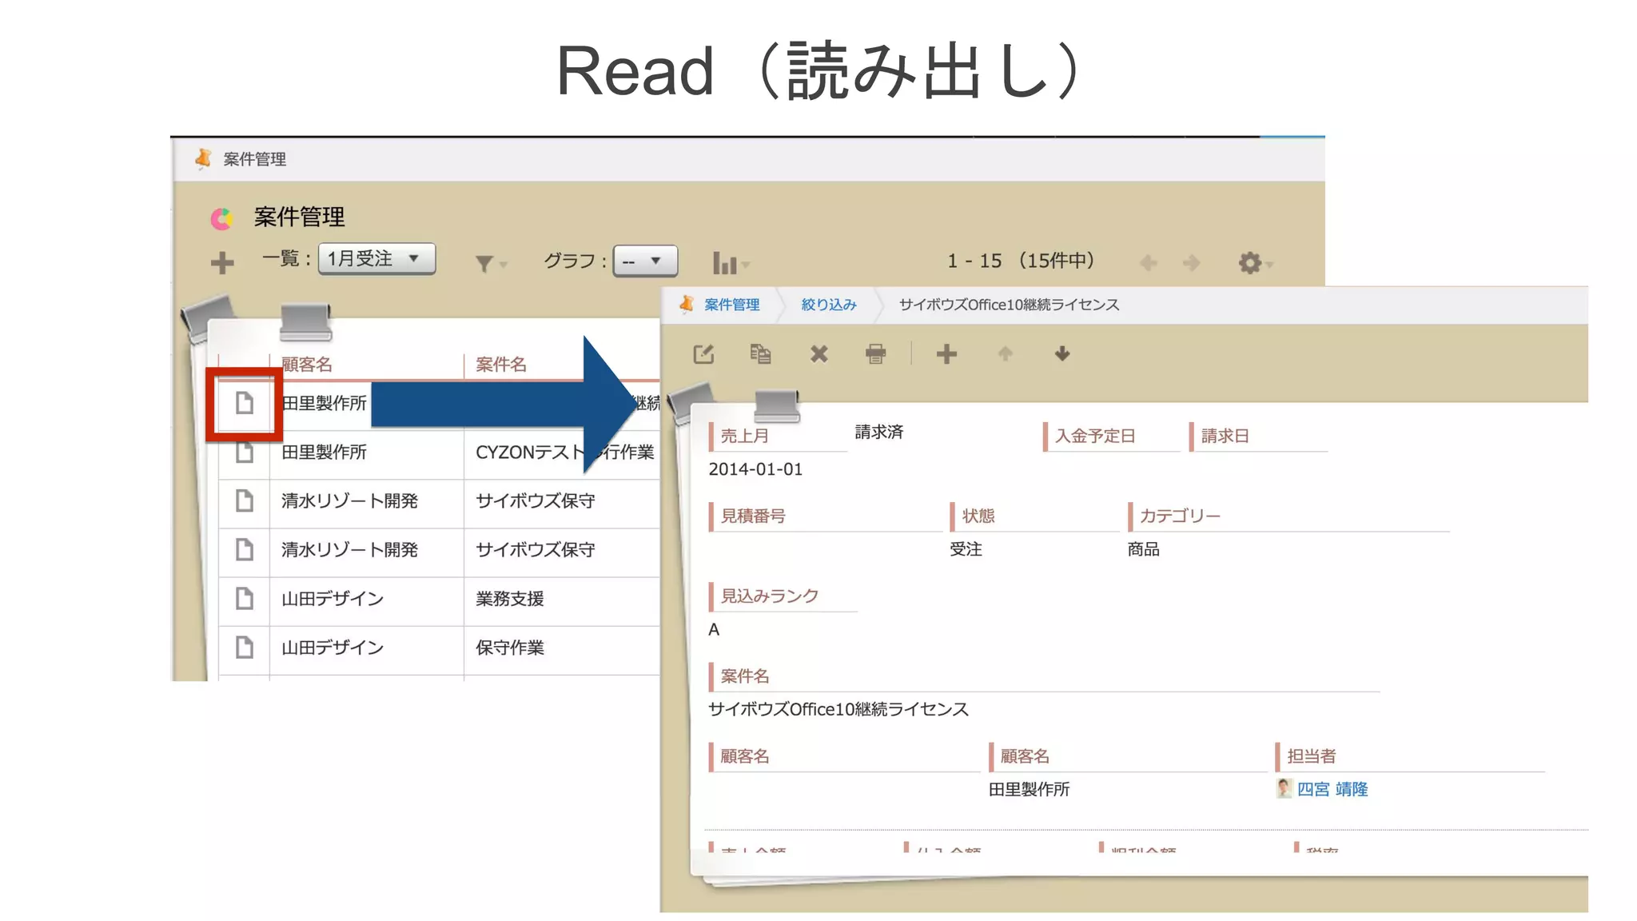Viewport: 1637px width, 921px height.
Task: Open record icon for first 清水リゾート開発 row
Action: tap(245, 500)
